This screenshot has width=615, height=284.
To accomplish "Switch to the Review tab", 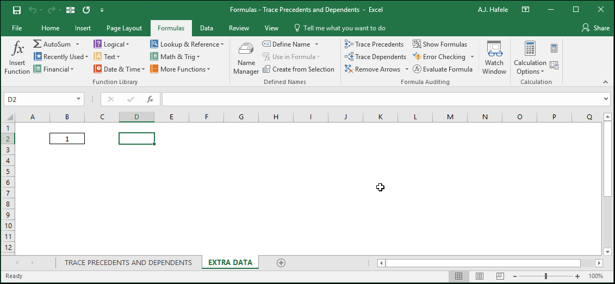I will pyautogui.click(x=239, y=28).
